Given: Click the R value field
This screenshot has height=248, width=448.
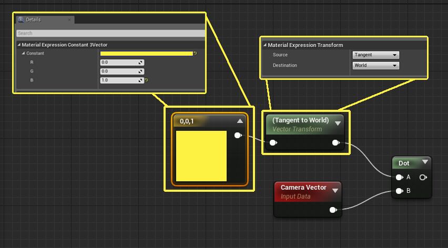Looking at the screenshot, I should point(122,62).
